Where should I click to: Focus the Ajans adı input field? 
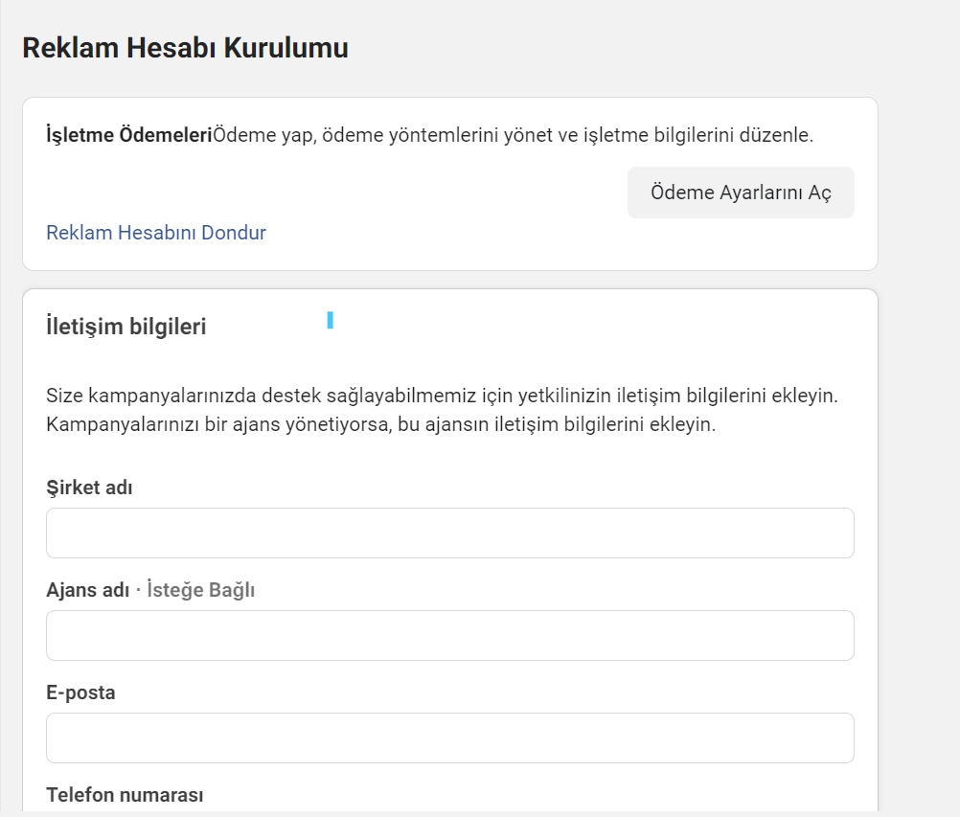point(450,635)
